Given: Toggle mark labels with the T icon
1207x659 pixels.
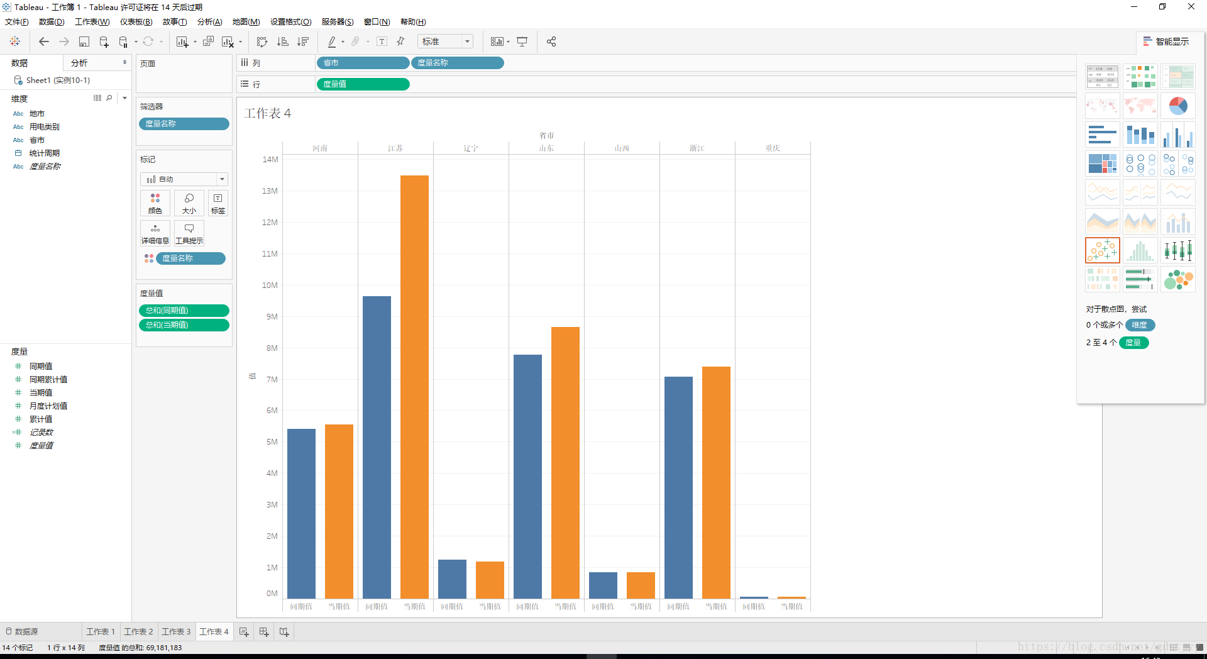Looking at the screenshot, I should coord(382,42).
